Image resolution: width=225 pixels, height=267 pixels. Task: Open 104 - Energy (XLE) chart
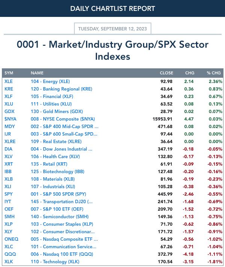50,81
